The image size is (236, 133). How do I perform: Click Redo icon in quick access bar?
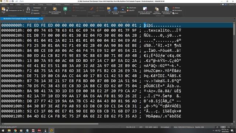click(21, 1)
